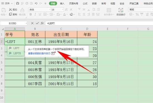Toggle Italic formatting button
153x103 pixels.
(35, 14)
